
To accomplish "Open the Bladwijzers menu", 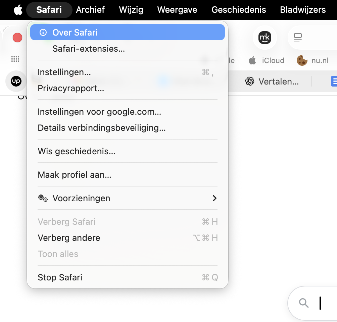I will pyautogui.click(x=302, y=10).
